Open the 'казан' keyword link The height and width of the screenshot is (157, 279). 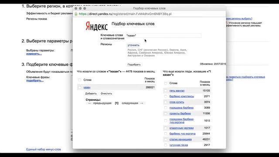[87, 87]
